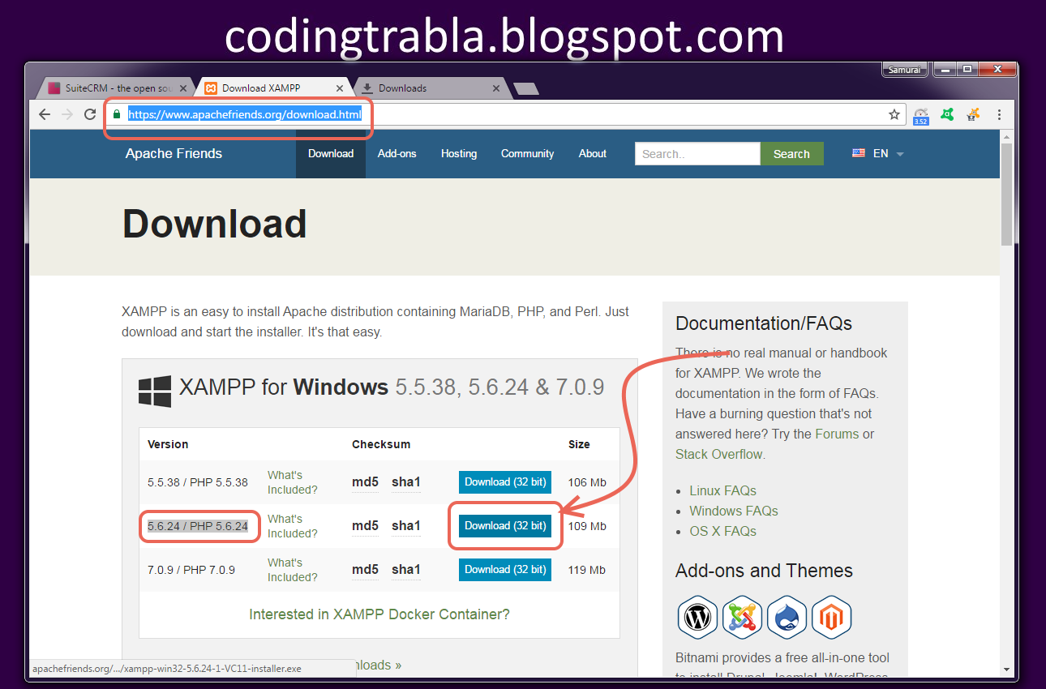Click the Samurai profile button
The width and height of the screenshot is (1046, 689).
[905, 70]
